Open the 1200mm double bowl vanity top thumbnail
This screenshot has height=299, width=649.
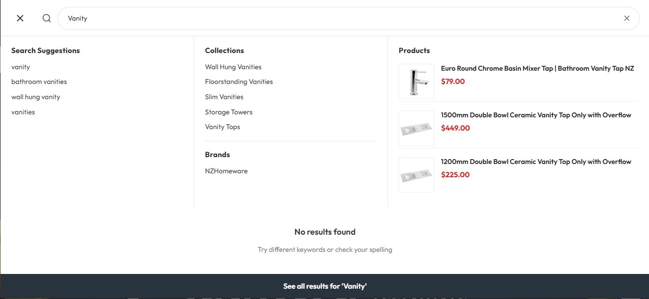coord(416,175)
